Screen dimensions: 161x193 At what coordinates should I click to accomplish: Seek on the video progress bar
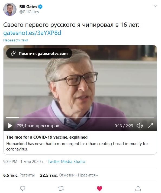click(80, 118)
